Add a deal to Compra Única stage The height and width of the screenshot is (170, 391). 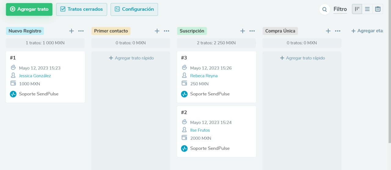click(x=328, y=31)
